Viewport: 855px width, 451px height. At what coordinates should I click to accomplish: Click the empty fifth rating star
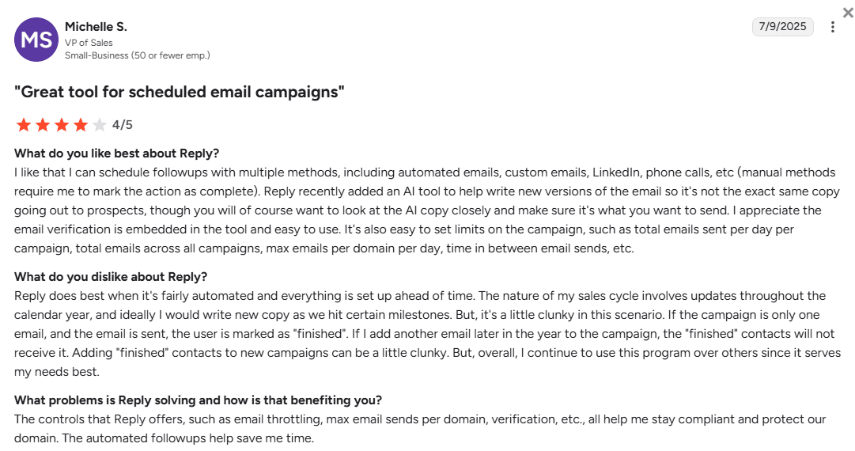coord(99,125)
